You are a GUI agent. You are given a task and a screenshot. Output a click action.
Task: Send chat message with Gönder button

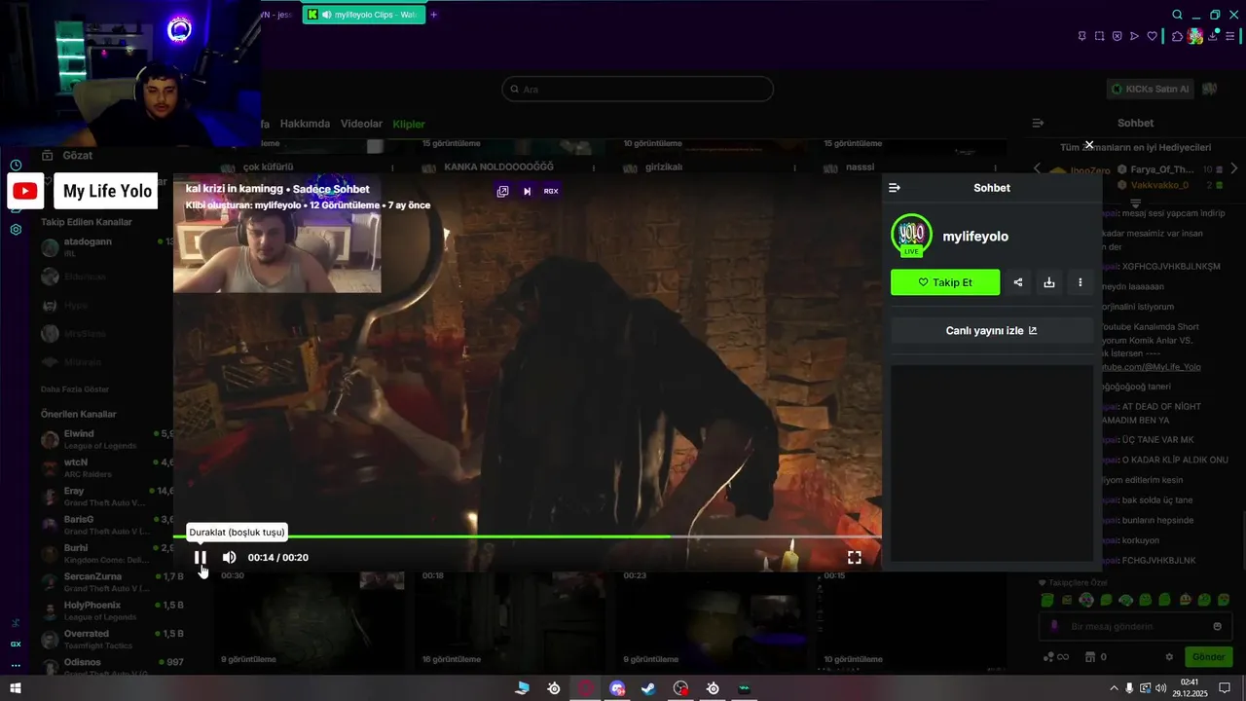1208,657
